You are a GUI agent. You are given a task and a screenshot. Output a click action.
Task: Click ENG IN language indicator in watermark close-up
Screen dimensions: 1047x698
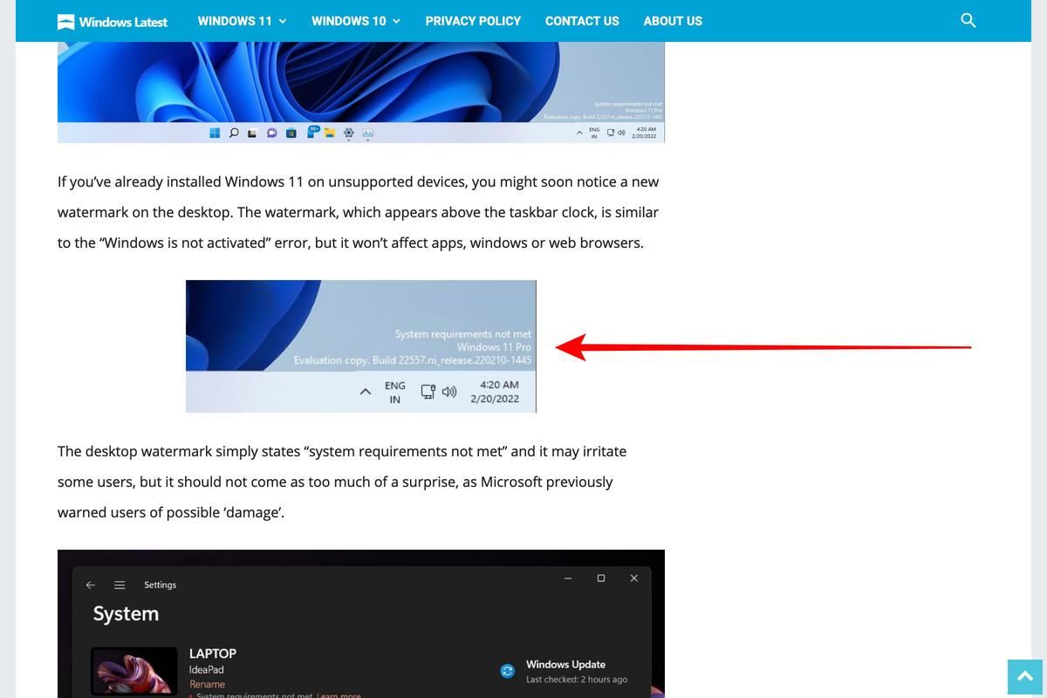point(395,392)
